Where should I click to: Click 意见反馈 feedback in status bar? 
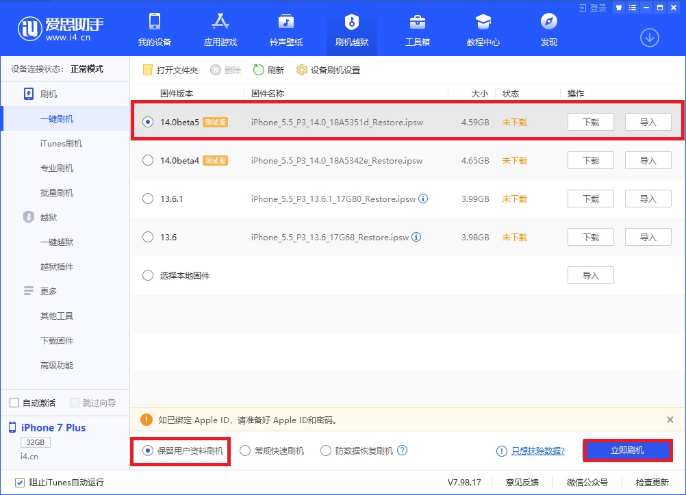click(x=522, y=482)
